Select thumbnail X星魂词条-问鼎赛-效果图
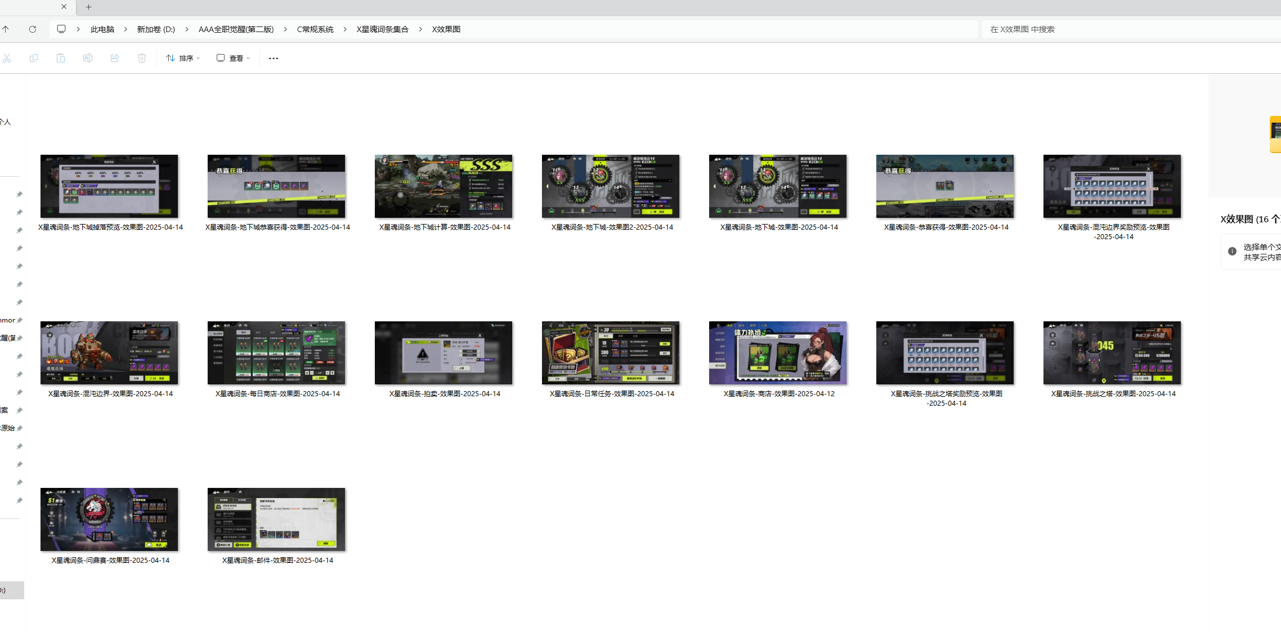 [109, 519]
